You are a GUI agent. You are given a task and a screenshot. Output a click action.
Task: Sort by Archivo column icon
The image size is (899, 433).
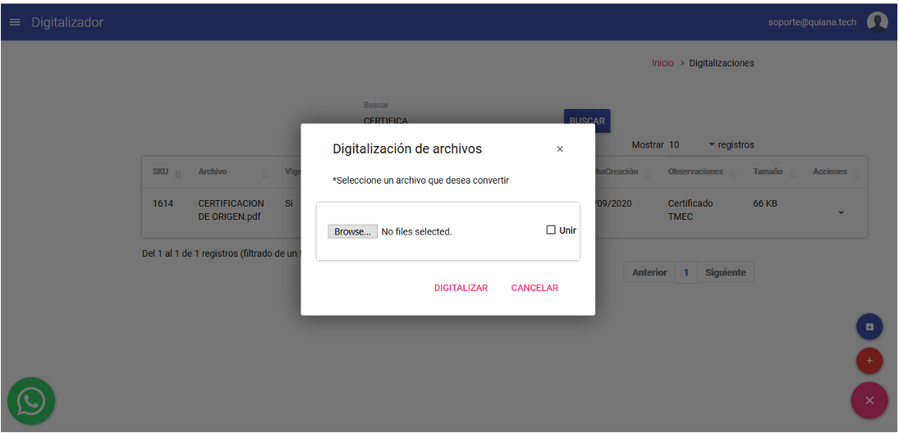coord(264,174)
